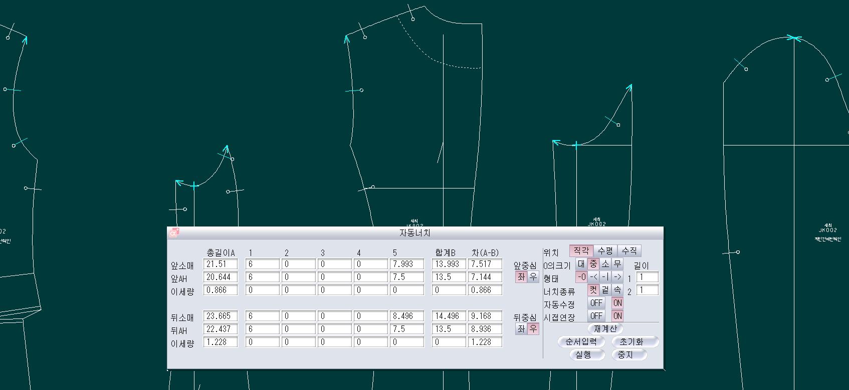Pick the -> notch shape button
849x390 pixels.
617,276
